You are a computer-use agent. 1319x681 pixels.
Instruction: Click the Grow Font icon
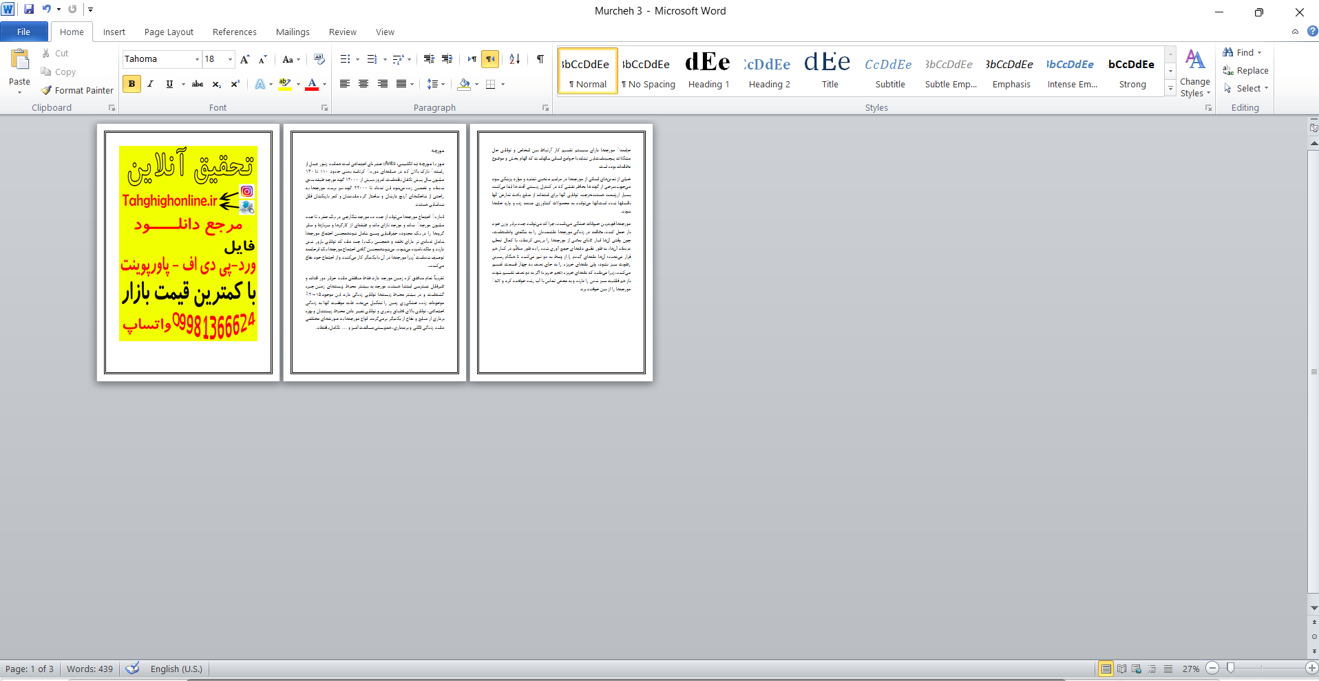[x=244, y=59]
